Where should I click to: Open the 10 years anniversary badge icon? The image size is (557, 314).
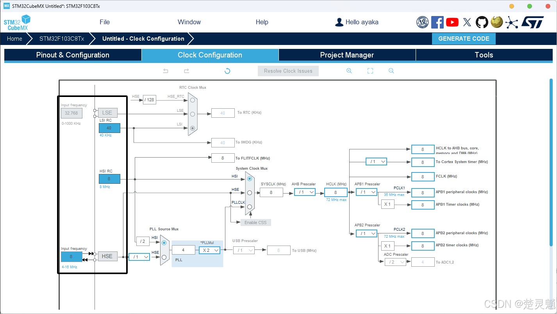[x=423, y=22]
